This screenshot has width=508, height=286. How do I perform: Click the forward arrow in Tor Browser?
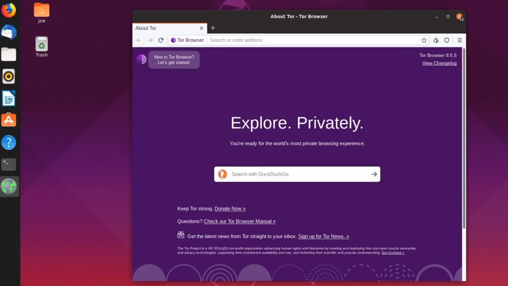[x=150, y=40]
